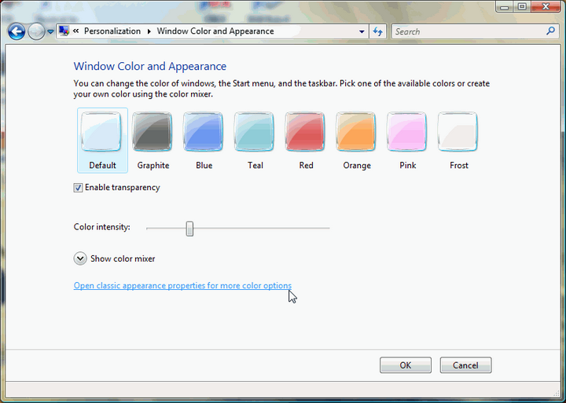Click the search magnifier icon
The height and width of the screenshot is (403, 566).
pos(550,31)
